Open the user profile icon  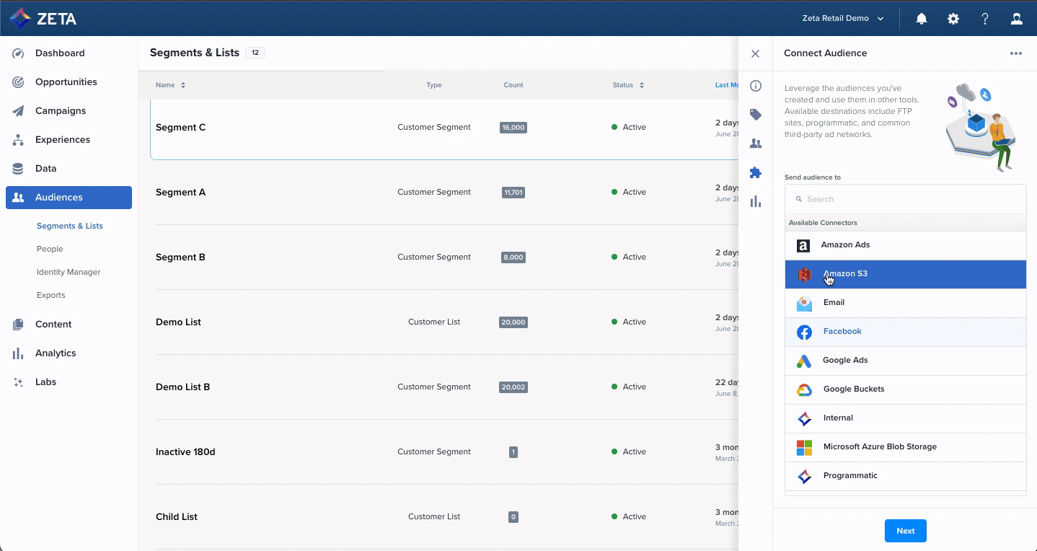pyautogui.click(x=1016, y=19)
